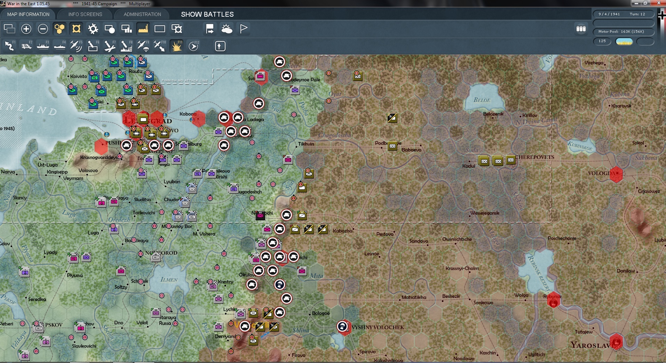
Task: Open the MAP INFORMATION tab
Action: [x=28, y=14]
